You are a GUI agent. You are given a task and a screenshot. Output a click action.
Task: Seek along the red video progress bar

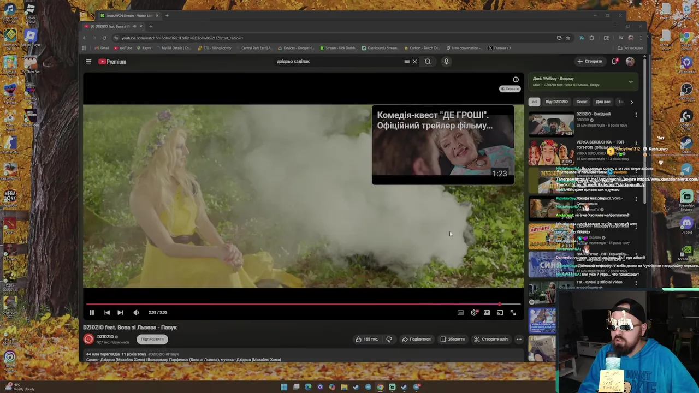click(x=303, y=304)
